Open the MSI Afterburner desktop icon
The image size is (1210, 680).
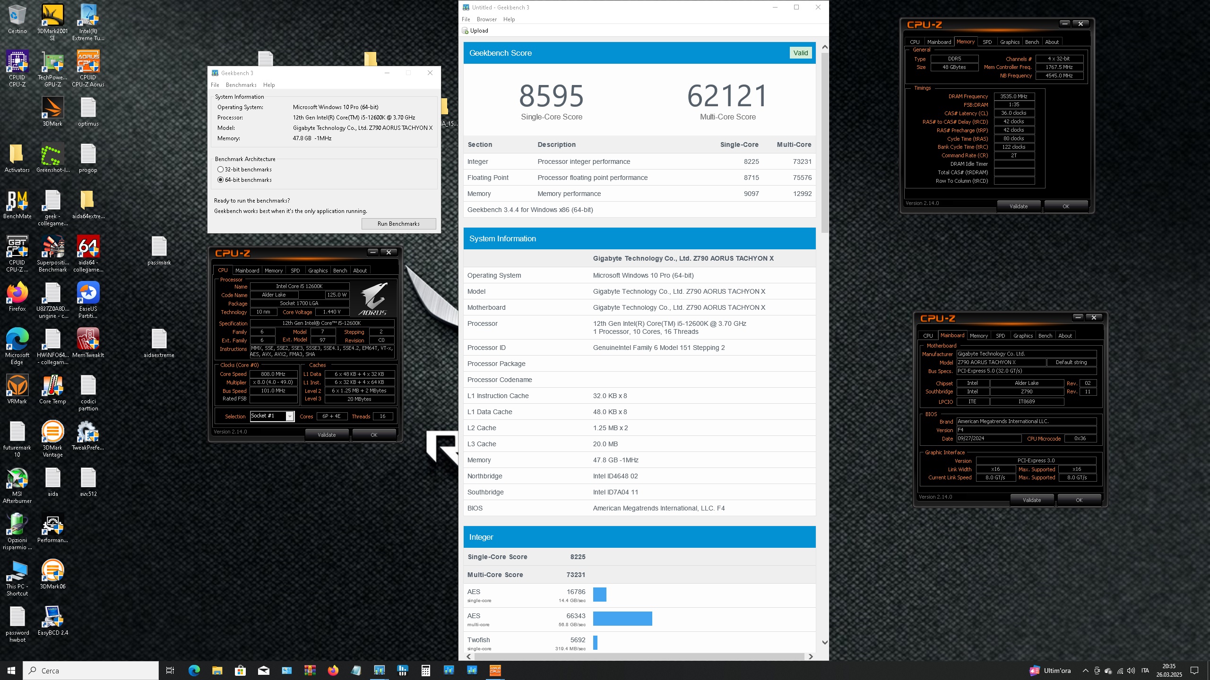click(17, 485)
